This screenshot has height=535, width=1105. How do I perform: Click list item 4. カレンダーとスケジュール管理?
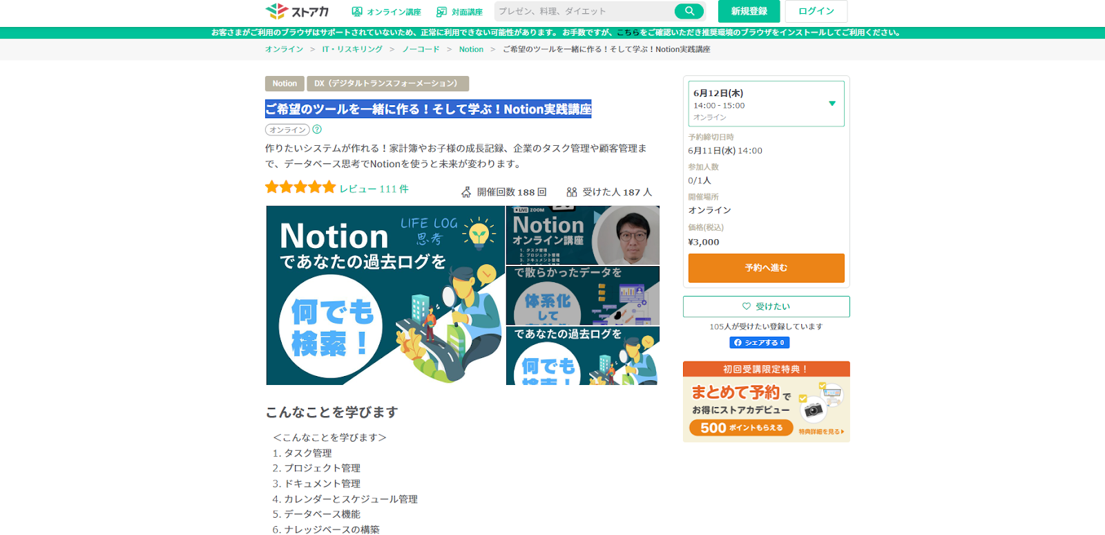click(345, 498)
